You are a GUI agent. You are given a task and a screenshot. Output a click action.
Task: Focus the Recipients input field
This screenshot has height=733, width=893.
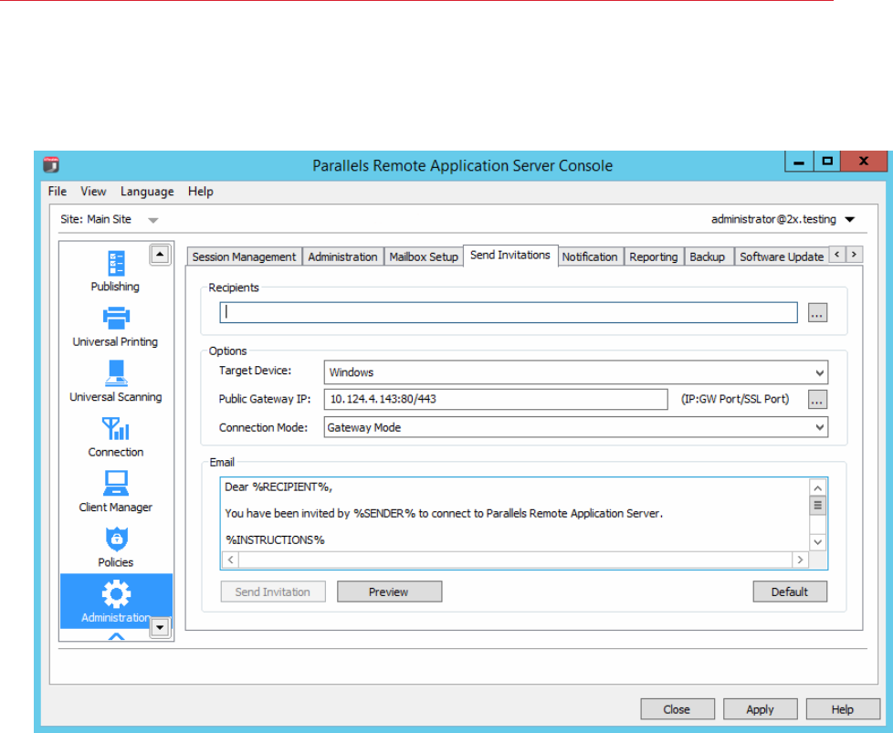click(x=509, y=313)
